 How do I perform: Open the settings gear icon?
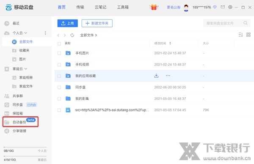pyautogui.click(x=230, y=7)
